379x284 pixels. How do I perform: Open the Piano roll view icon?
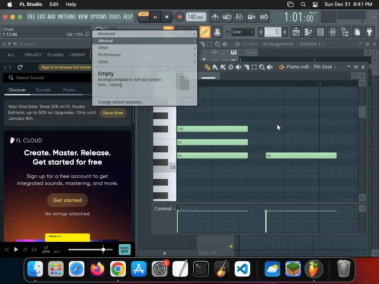[x=308, y=32]
